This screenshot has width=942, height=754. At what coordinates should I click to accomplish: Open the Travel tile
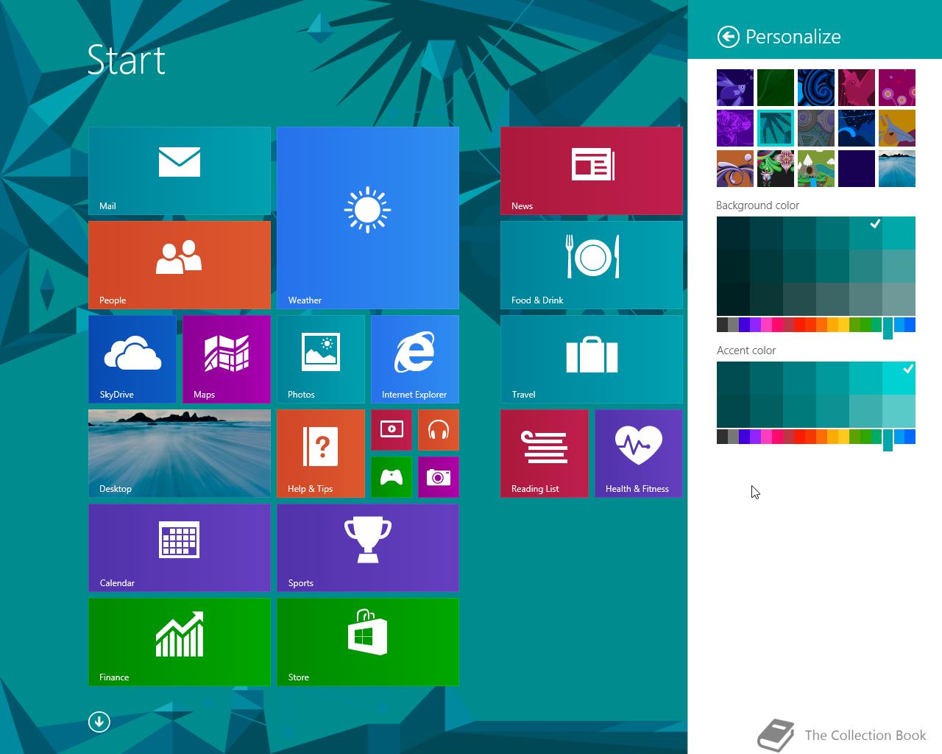(592, 359)
